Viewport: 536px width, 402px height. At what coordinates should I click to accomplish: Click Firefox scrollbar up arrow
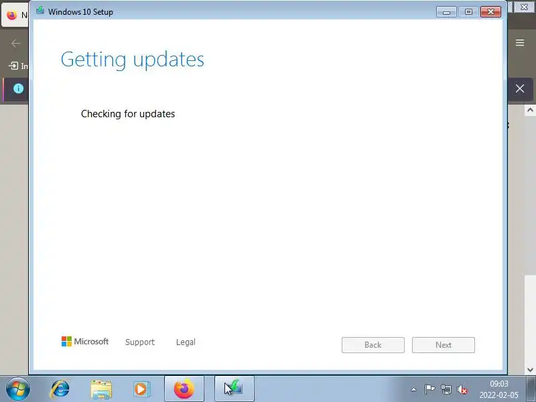530,110
